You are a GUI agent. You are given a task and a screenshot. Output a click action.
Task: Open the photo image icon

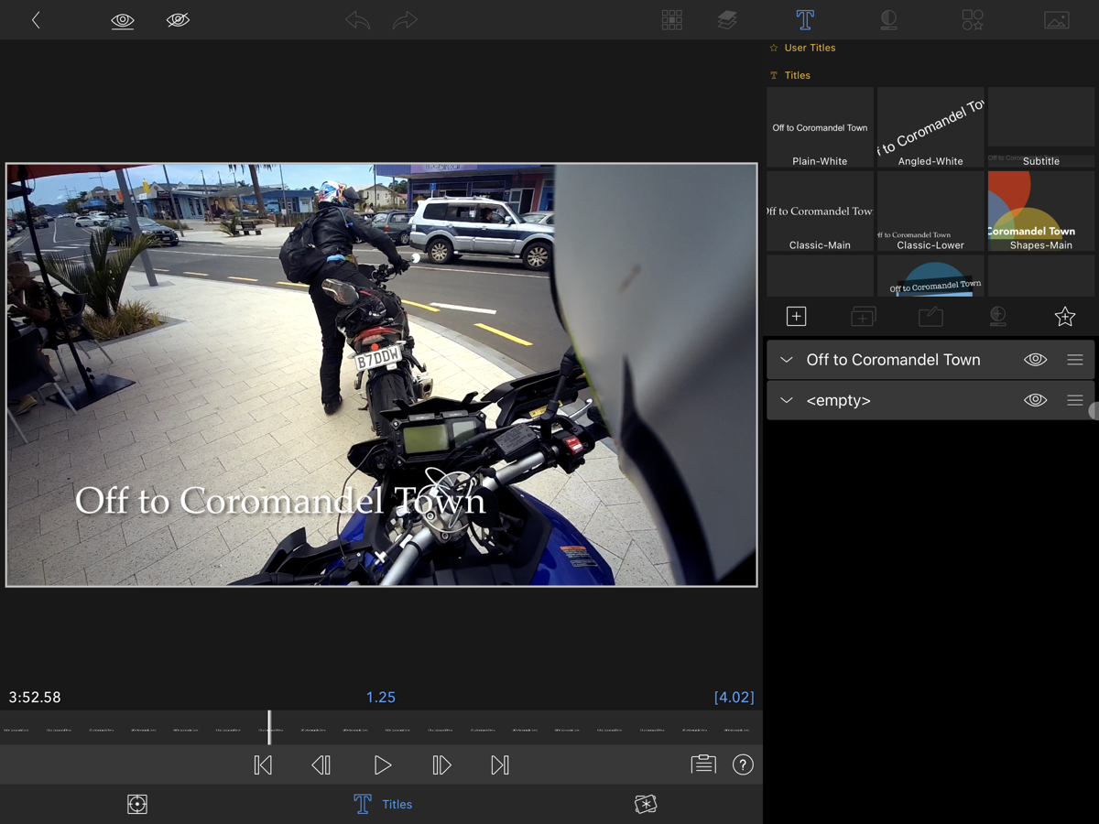[x=1057, y=20]
